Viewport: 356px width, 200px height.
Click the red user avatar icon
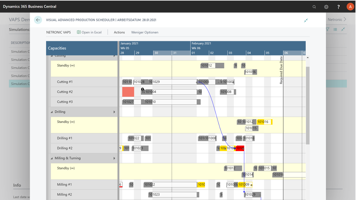point(350,6)
